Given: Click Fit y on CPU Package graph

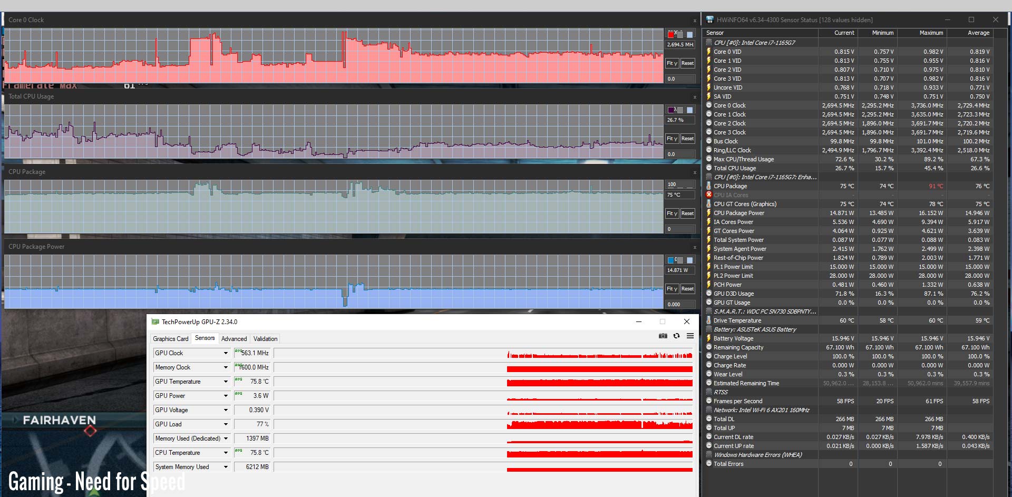Looking at the screenshot, I should (x=672, y=213).
